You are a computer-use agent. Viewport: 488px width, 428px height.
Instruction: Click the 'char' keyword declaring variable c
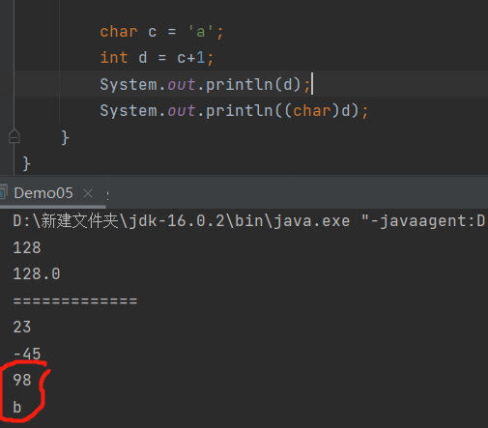(119, 32)
